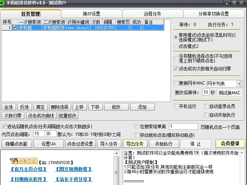Viewport: 247px width, 185px height.
Task: Enable 开机运行 option
Action: coord(176,106)
